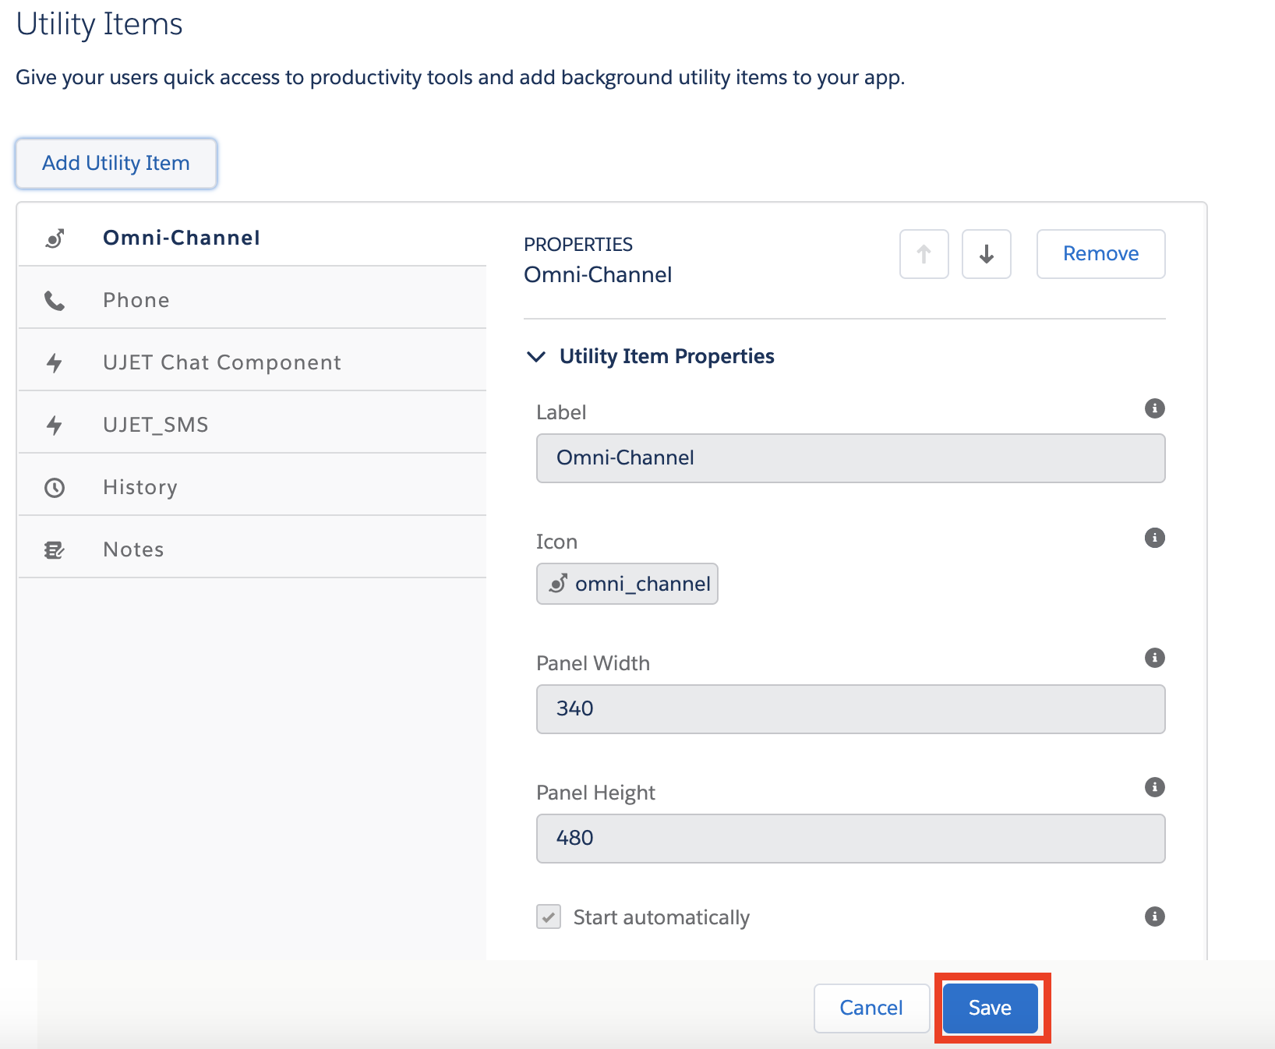1275x1049 pixels.
Task: Click the move down arrow button
Action: [x=986, y=254]
